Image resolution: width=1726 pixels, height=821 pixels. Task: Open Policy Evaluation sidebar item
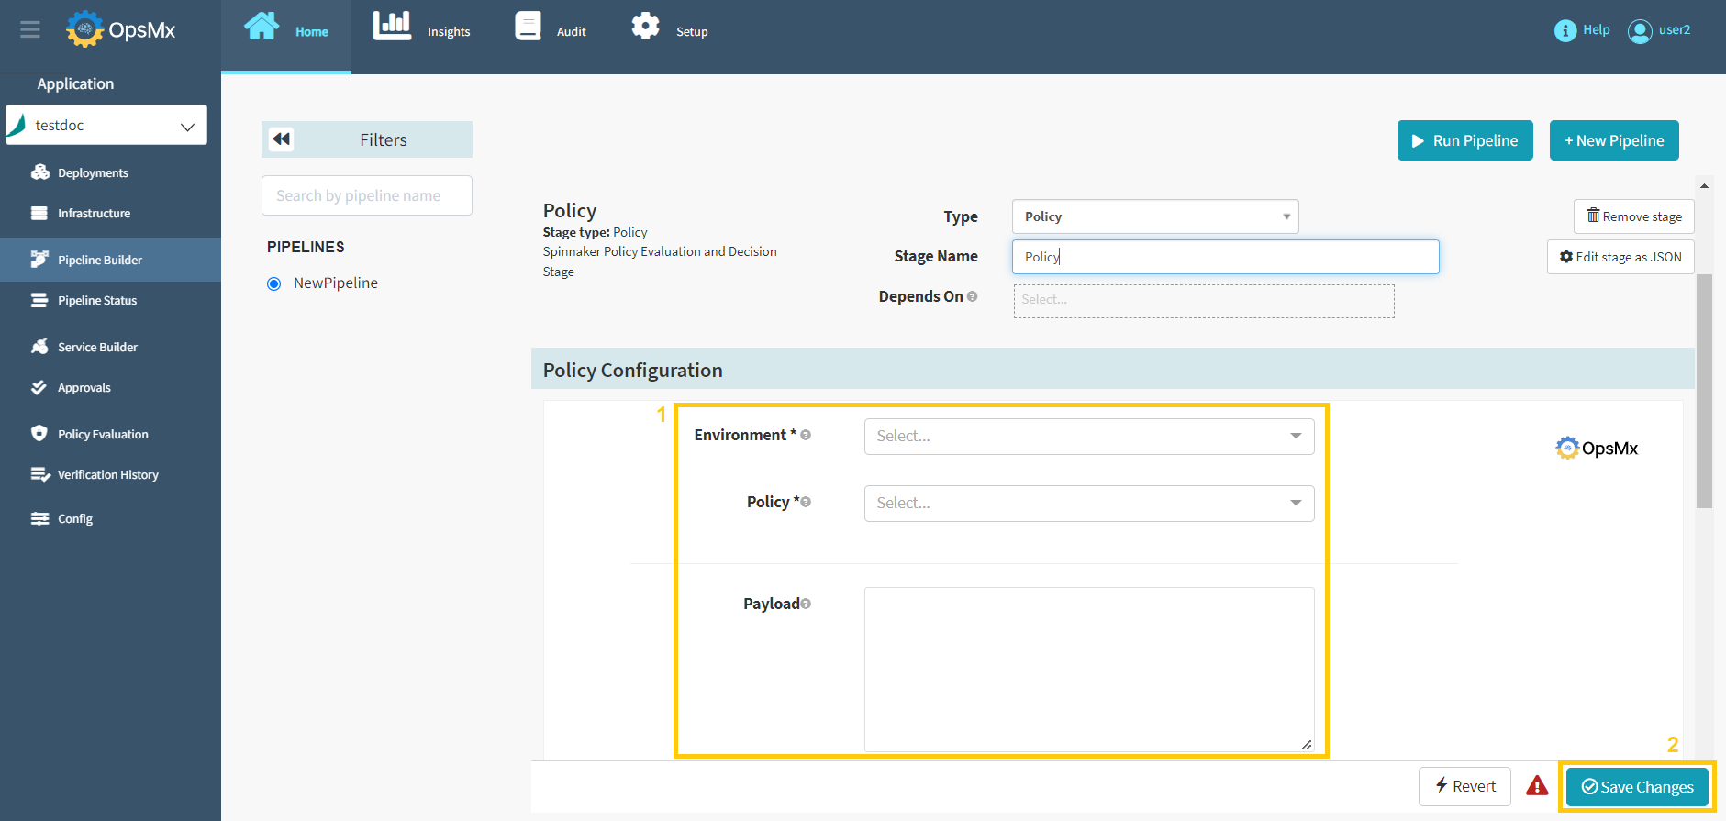(x=103, y=435)
